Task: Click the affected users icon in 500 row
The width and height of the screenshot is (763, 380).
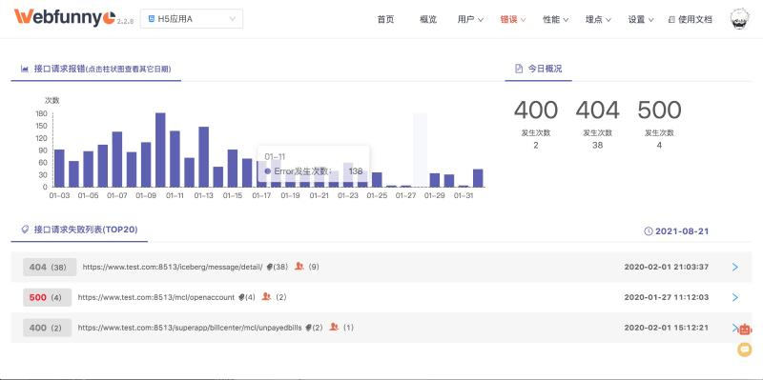Action: [266, 296]
